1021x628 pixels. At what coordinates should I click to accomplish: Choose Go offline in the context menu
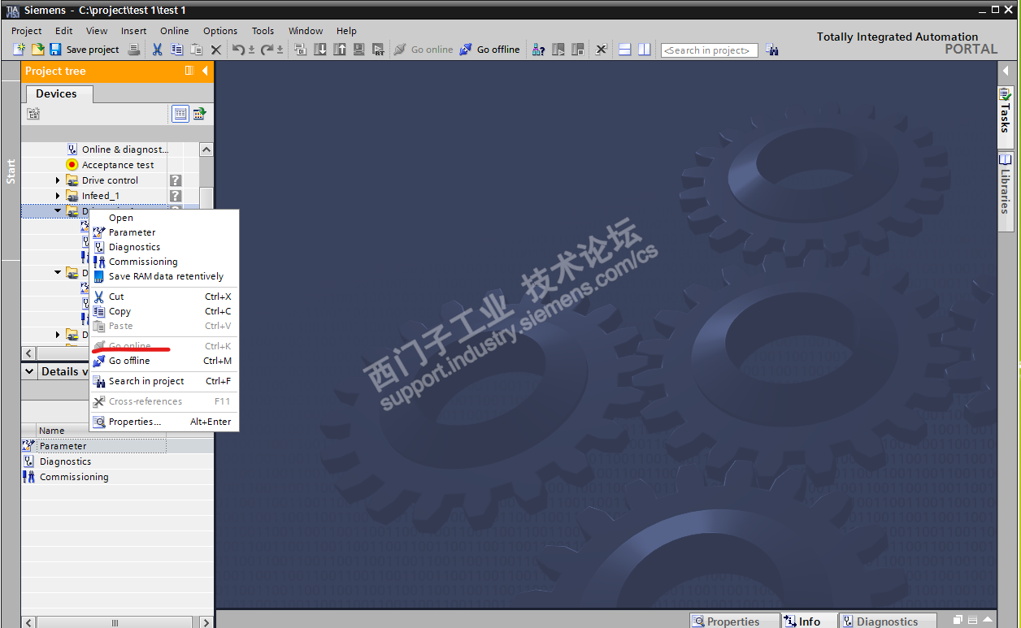(x=163, y=361)
